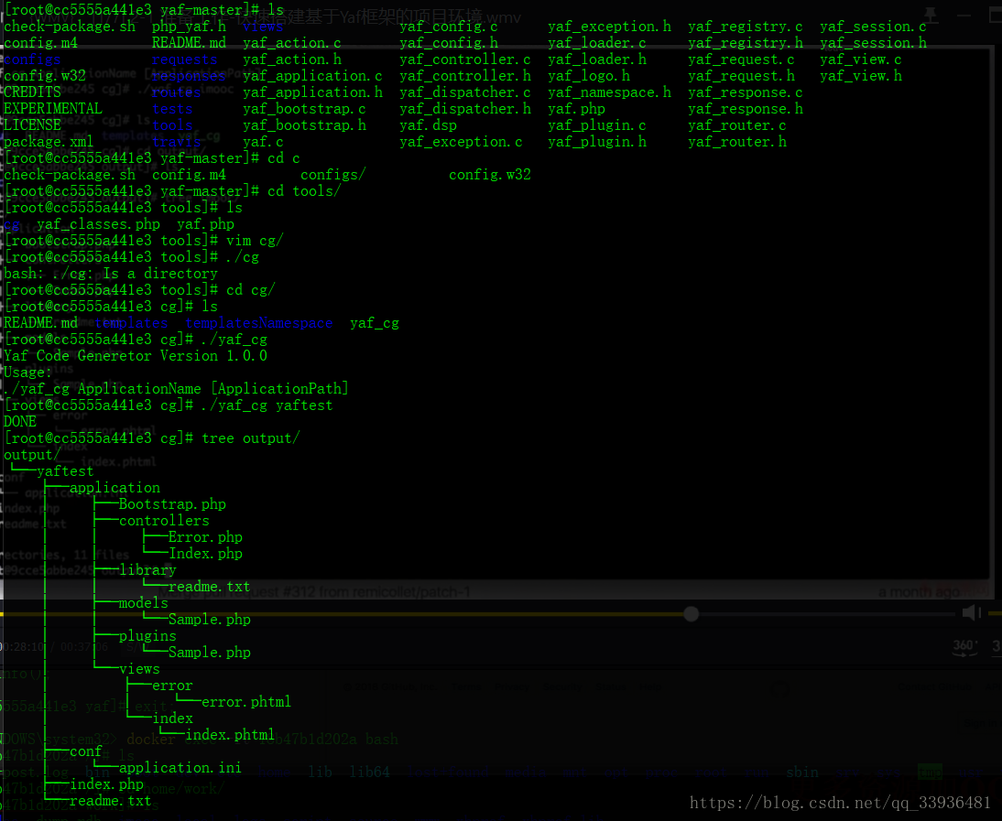Select yaf_namespace.h in the file listing
The width and height of the screenshot is (1002, 821).
(610, 92)
